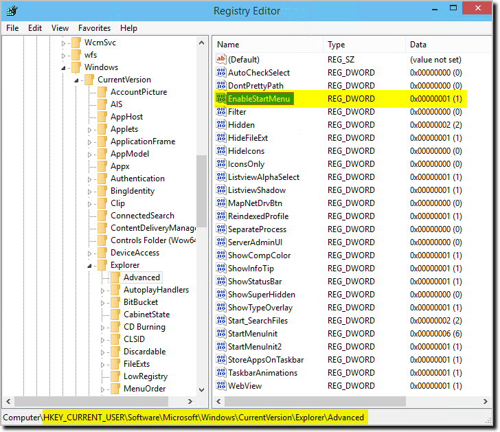Click the Advanced folder icon in tree
Image resolution: width=500 pixels, height=432 pixels.
coord(115,277)
